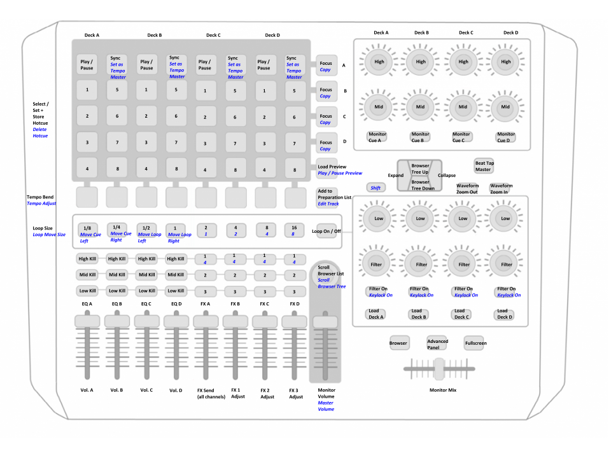The width and height of the screenshot is (611, 458).
Task: Trigger Deck A hotcue pad 1
Action: (87, 90)
